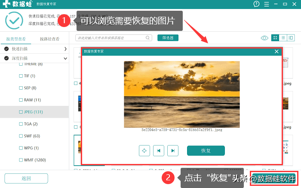Click the search magnifier icon
This screenshot has height=188, width=301.
pos(147,38)
